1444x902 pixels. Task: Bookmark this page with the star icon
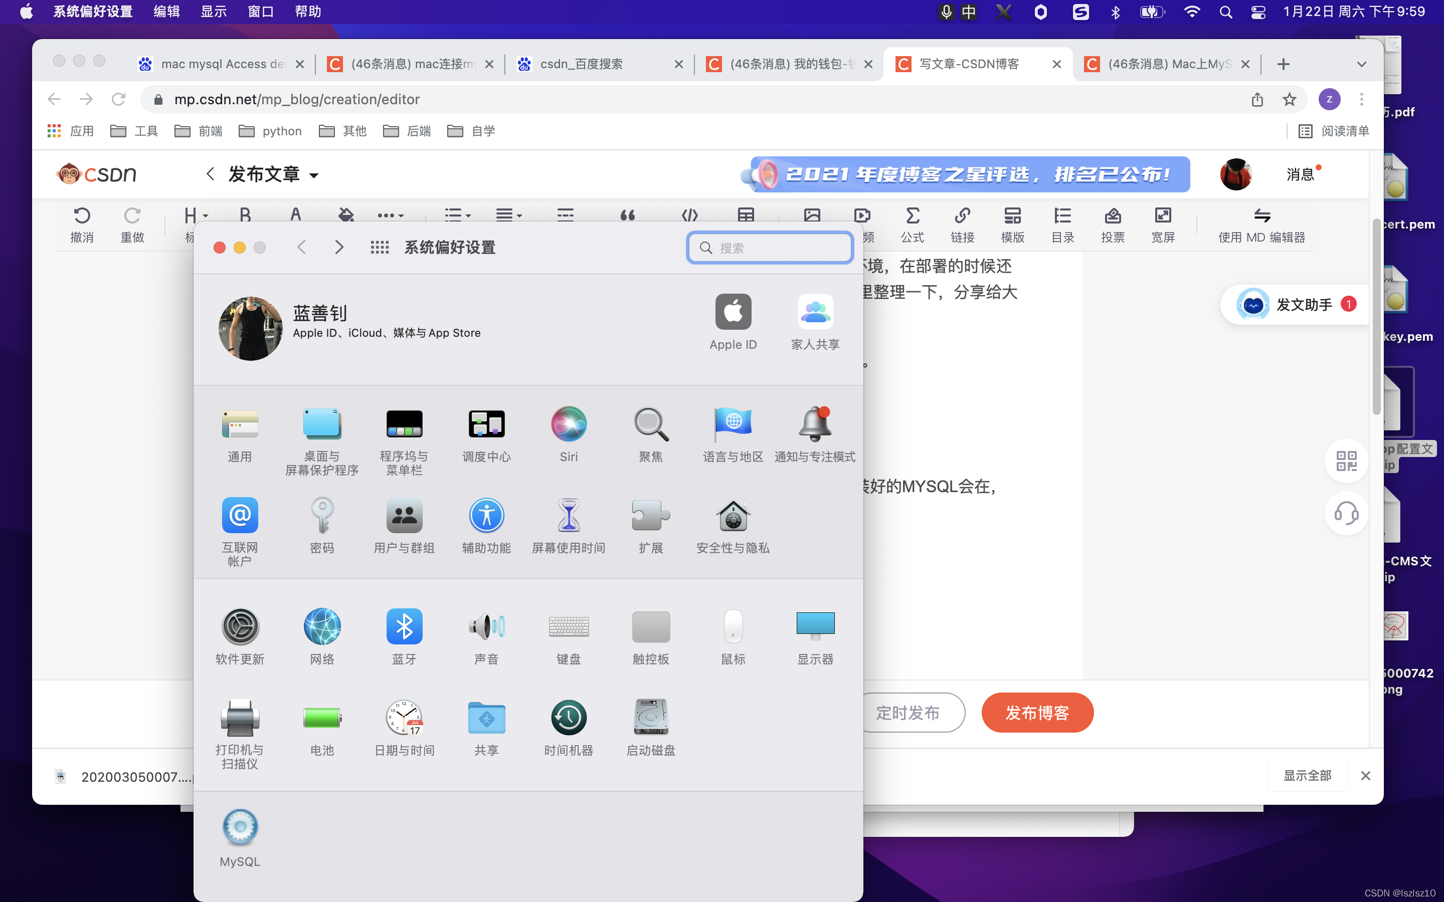[x=1290, y=99]
